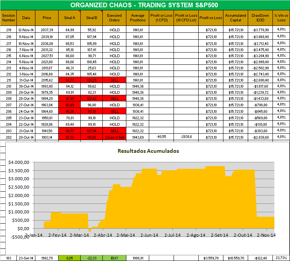Select drawdown value -$2.838,60
The width and height of the screenshot is (290, 261).
tap(260, 137)
